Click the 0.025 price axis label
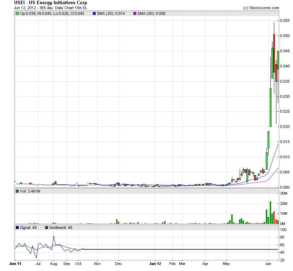Screen dimensions: 293x271 point(285,111)
